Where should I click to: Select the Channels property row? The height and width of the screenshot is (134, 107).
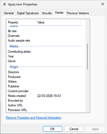[45, 36]
